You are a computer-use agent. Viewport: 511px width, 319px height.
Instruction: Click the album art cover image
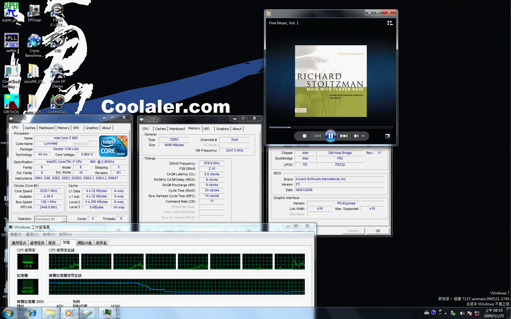pyautogui.click(x=331, y=81)
